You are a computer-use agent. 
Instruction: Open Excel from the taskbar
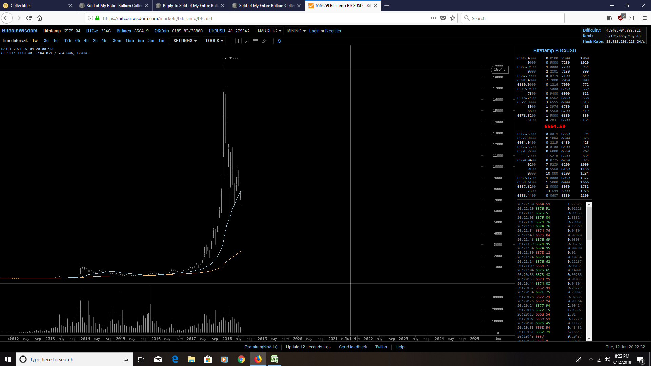click(274, 359)
